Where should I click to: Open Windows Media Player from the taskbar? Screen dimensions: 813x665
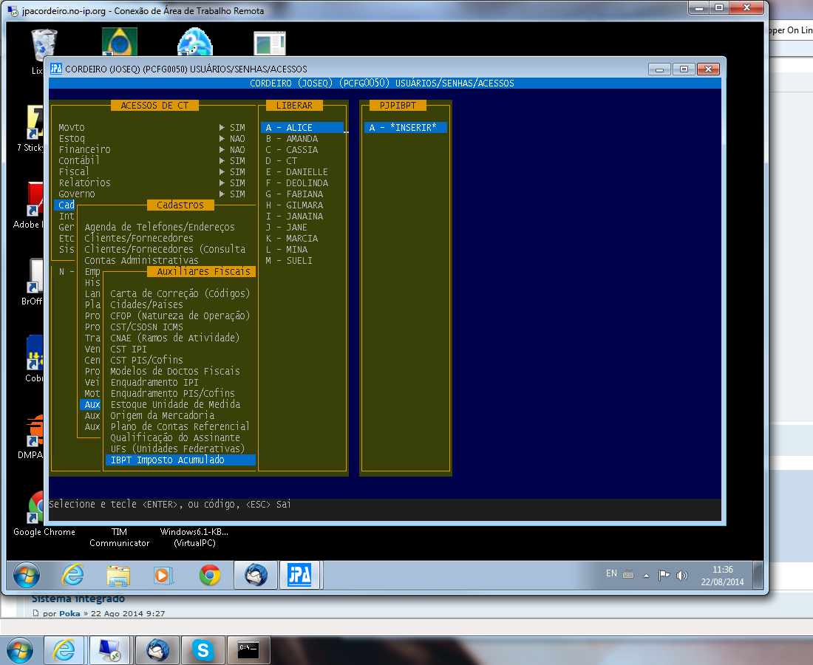[x=163, y=575]
